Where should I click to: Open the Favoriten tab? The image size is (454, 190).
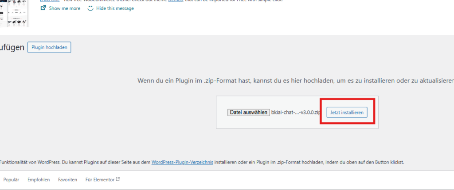[x=67, y=180]
